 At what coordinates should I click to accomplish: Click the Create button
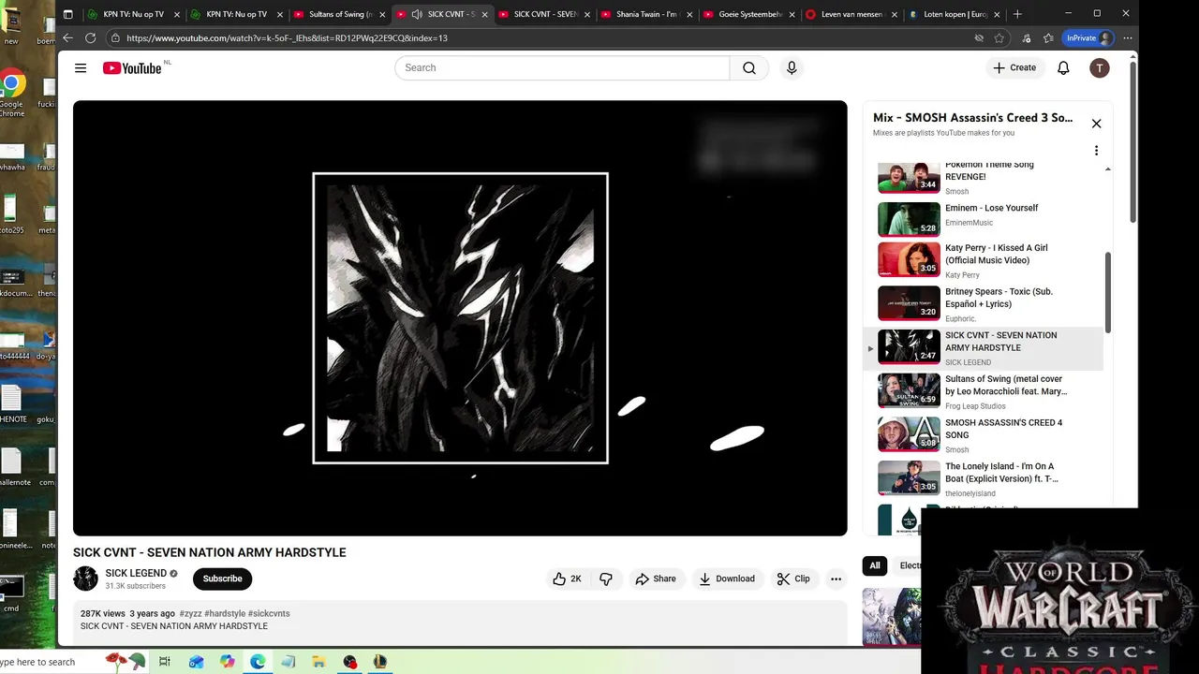point(1014,67)
